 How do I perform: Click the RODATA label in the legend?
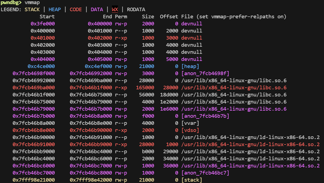pyautogui.click(x=136, y=10)
